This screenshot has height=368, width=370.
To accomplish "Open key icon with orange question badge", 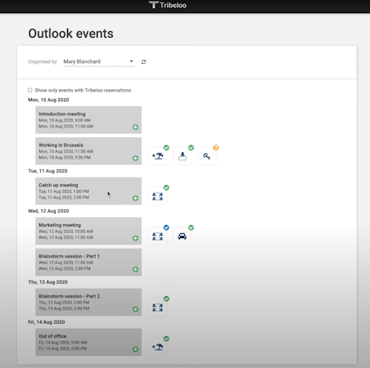I will 207,156.
